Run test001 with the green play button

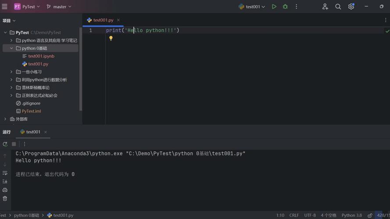(x=274, y=7)
